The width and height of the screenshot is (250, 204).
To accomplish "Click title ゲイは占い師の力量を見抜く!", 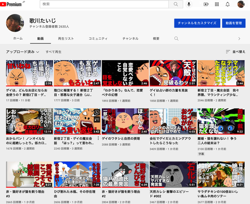I will coord(169,92).
